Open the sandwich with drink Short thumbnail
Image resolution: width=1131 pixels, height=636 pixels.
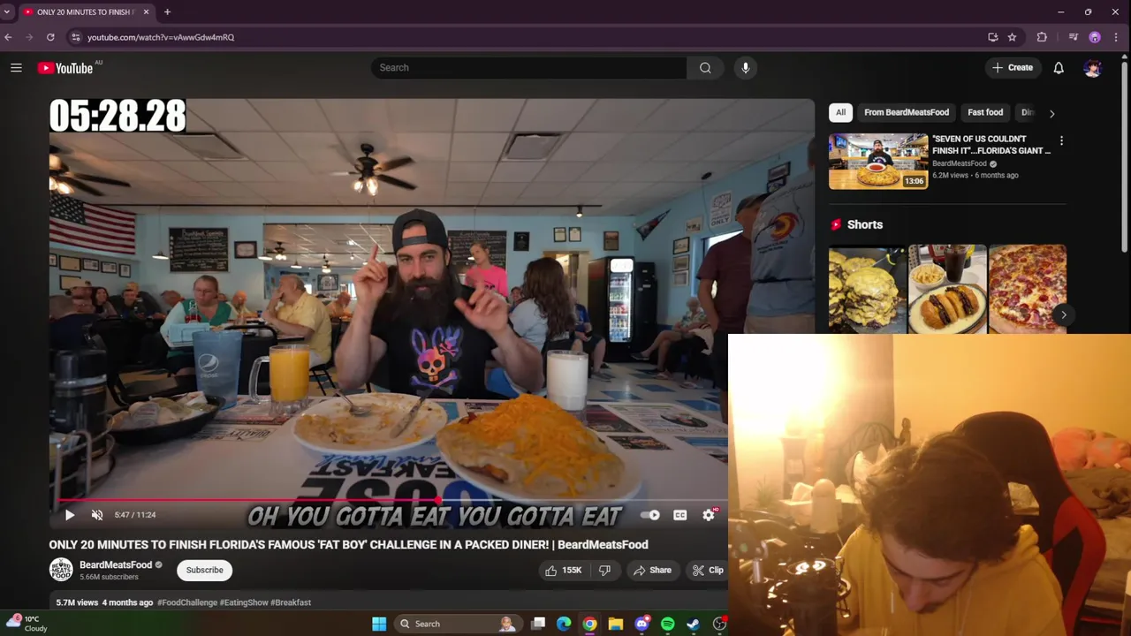947,289
